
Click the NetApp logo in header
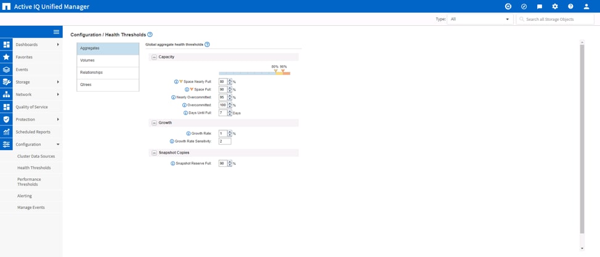coord(6,7)
